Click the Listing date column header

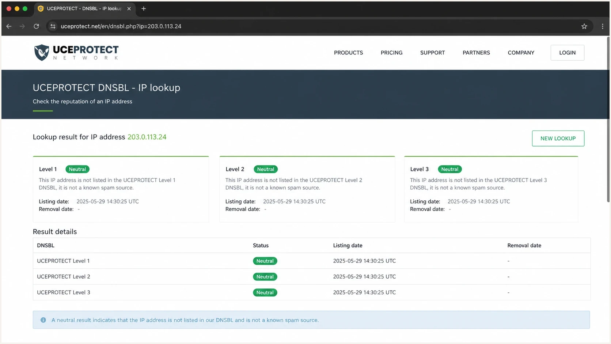point(348,245)
